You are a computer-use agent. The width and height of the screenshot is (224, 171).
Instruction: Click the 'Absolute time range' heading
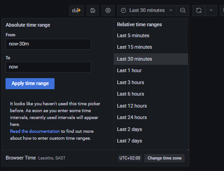(28, 25)
